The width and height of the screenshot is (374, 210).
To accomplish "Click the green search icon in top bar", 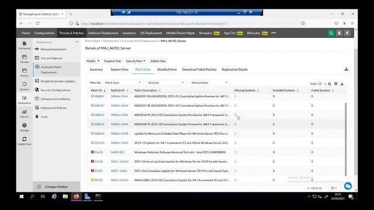I will tap(331, 33).
